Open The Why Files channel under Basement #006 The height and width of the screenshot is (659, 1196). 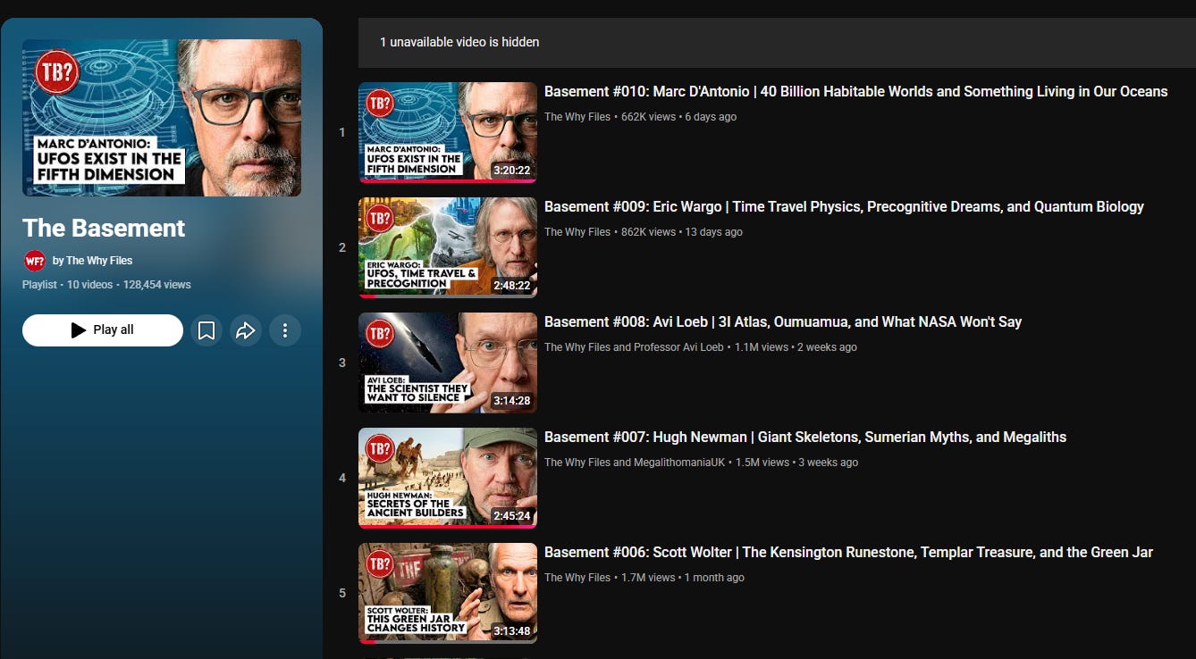(577, 578)
